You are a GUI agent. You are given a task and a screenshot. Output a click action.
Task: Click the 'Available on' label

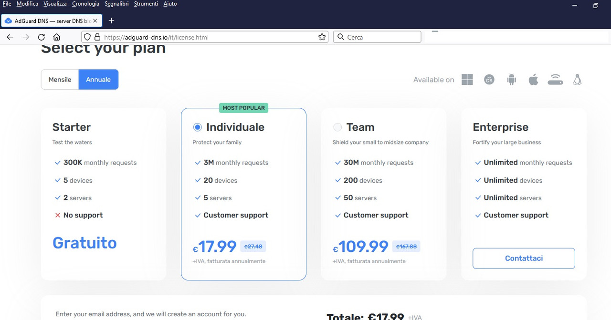click(x=434, y=80)
